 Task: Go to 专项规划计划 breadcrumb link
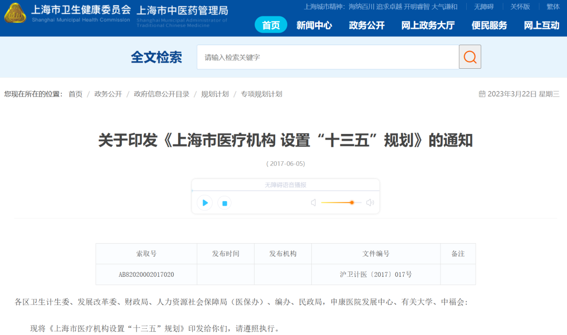pos(261,94)
